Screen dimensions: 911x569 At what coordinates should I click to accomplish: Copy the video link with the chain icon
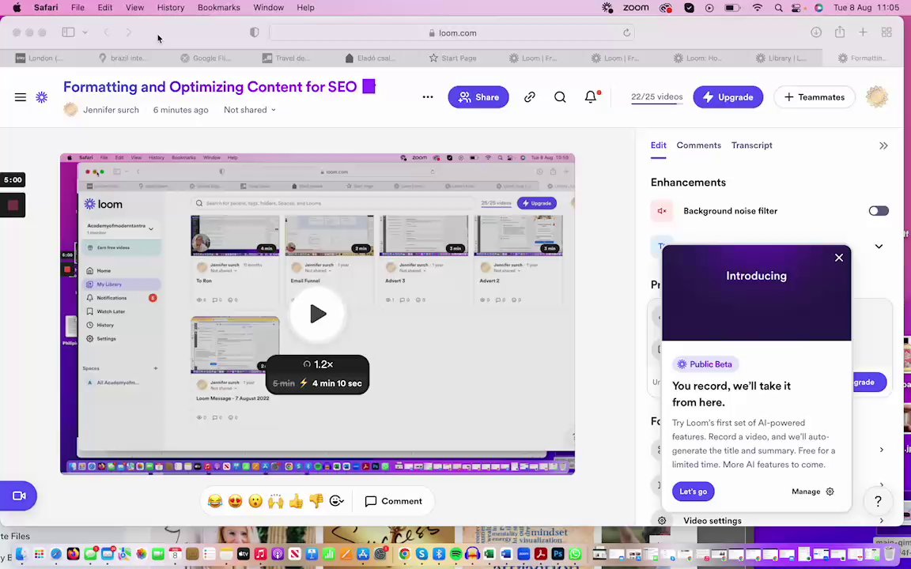[529, 97]
